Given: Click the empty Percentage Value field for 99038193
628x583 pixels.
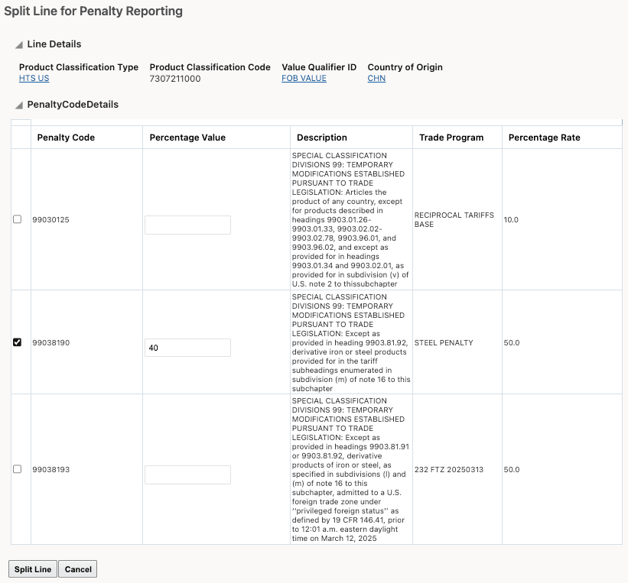Looking at the screenshot, I should coord(187,474).
